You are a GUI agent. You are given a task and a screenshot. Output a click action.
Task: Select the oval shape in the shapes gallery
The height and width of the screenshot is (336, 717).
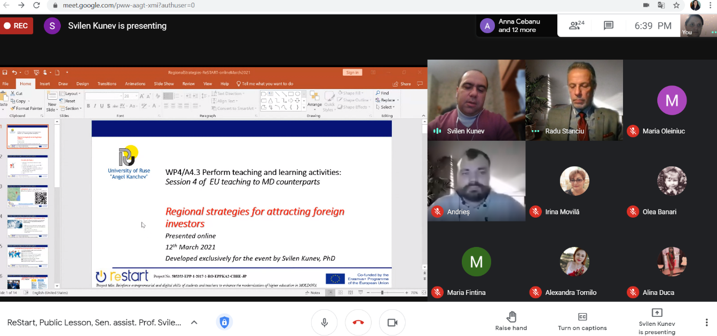(297, 94)
